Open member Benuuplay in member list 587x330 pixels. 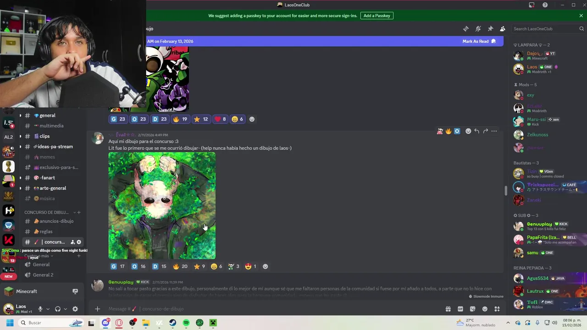tap(548, 226)
